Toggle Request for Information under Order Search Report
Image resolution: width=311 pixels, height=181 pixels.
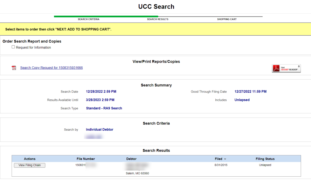click(13, 47)
